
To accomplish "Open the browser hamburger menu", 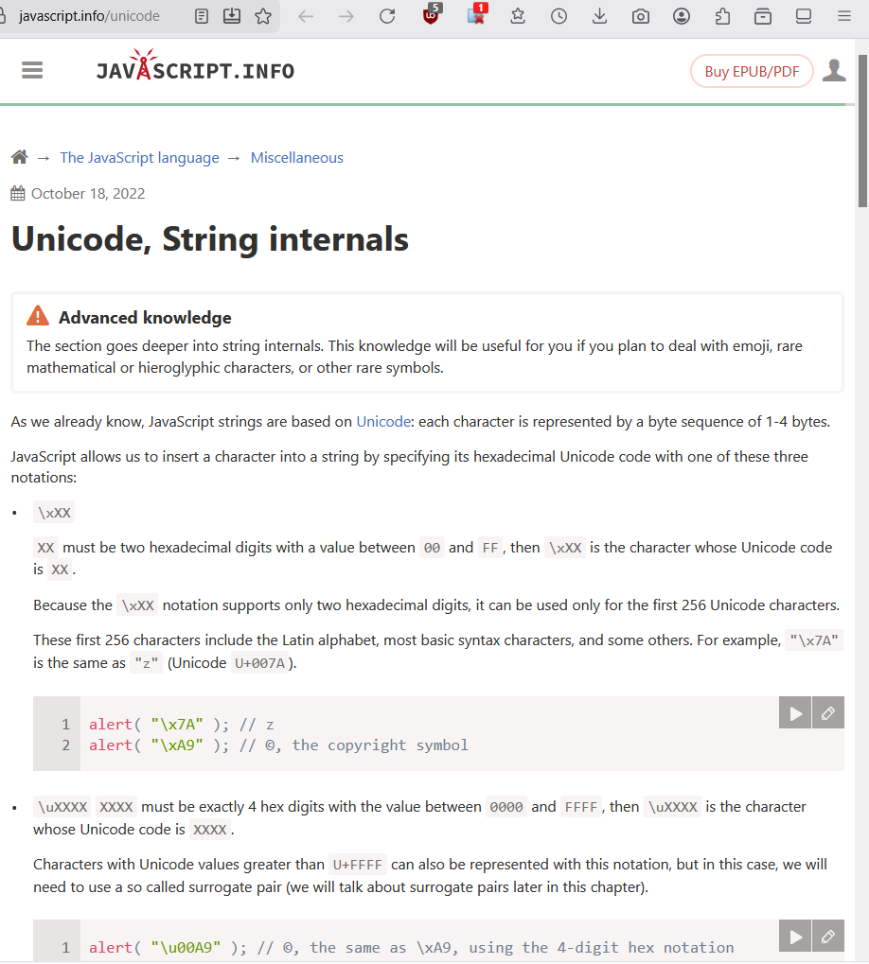I will pos(844,16).
